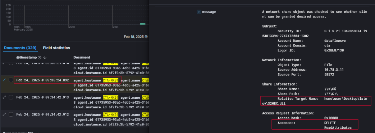
Task: Click the Share Name value \\*\C$
Action: pos(330,89)
